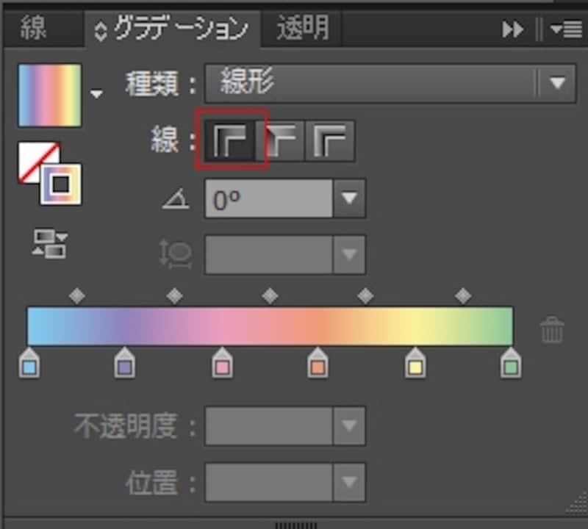Image resolution: width=588 pixels, height=529 pixels.
Task: Open the 位置 dropdown arrow
Action: (350, 482)
